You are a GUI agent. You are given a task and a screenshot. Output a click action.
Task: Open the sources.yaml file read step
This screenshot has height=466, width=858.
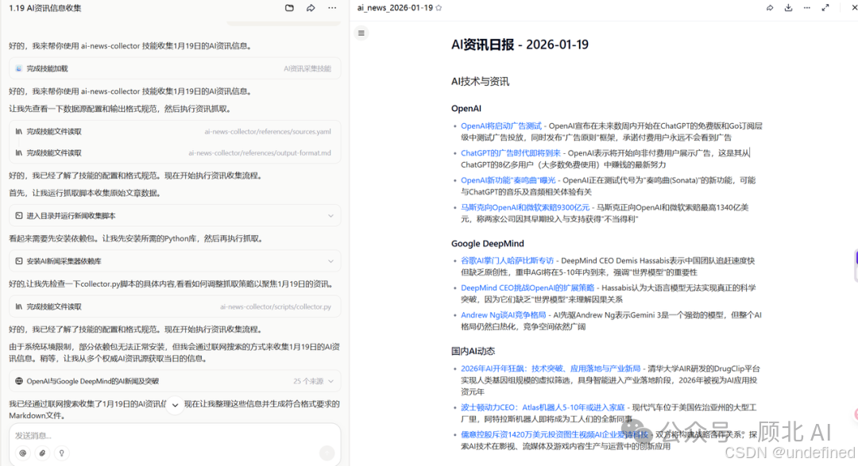pos(175,131)
